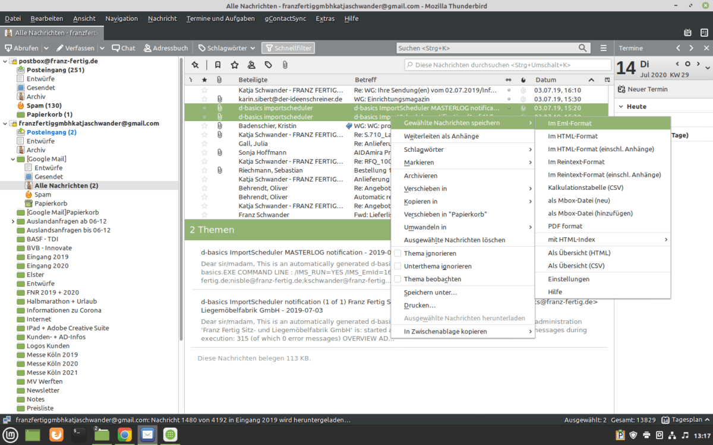The image size is (713, 445).
Task: Open the Schlagwörter dropdown in the toolbar
Action: [226, 48]
